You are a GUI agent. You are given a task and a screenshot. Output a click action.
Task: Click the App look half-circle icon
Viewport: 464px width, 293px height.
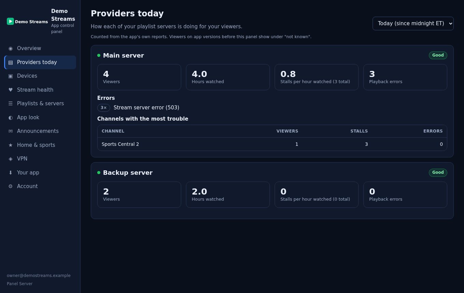point(11,118)
